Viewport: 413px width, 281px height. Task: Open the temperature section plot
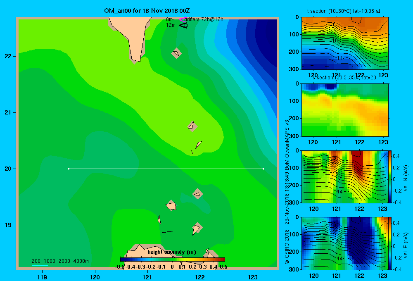coord(345,43)
